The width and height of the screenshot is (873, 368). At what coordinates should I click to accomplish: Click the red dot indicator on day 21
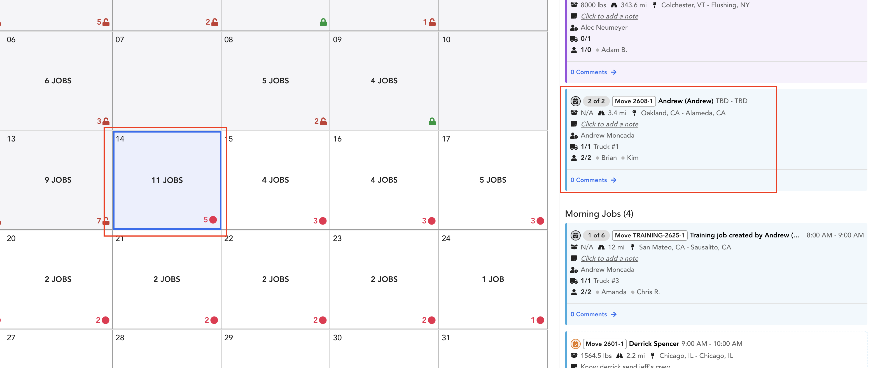[214, 320]
